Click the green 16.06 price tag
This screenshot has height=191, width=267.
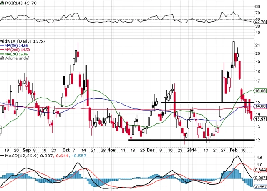click(260, 90)
